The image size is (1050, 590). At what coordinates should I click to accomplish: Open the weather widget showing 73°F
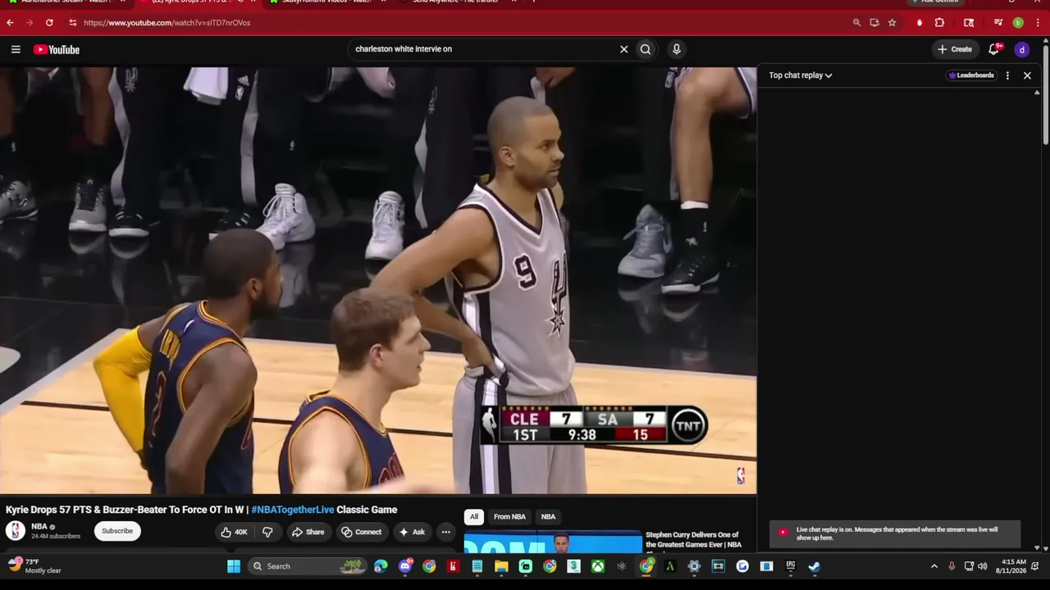pyautogui.click(x=34, y=566)
